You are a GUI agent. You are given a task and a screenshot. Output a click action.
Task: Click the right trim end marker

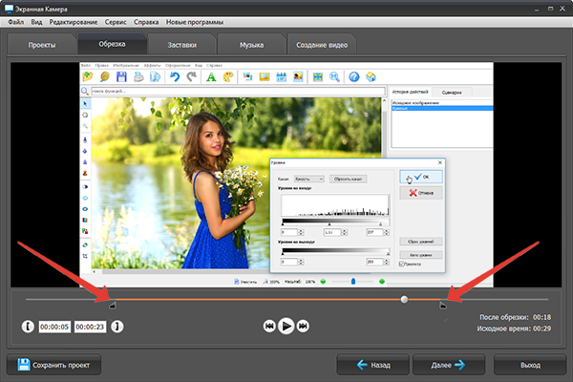pos(442,306)
